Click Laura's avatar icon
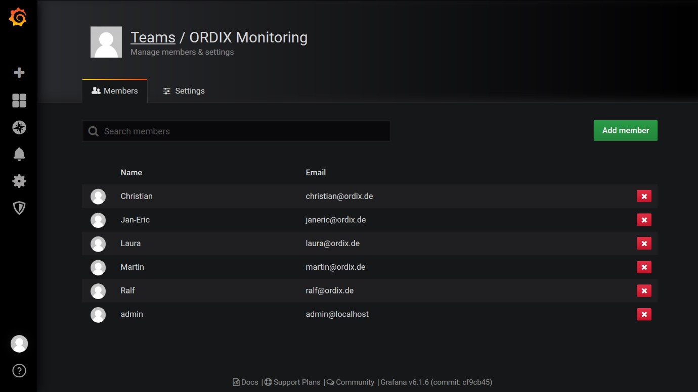 coord(98,244)
